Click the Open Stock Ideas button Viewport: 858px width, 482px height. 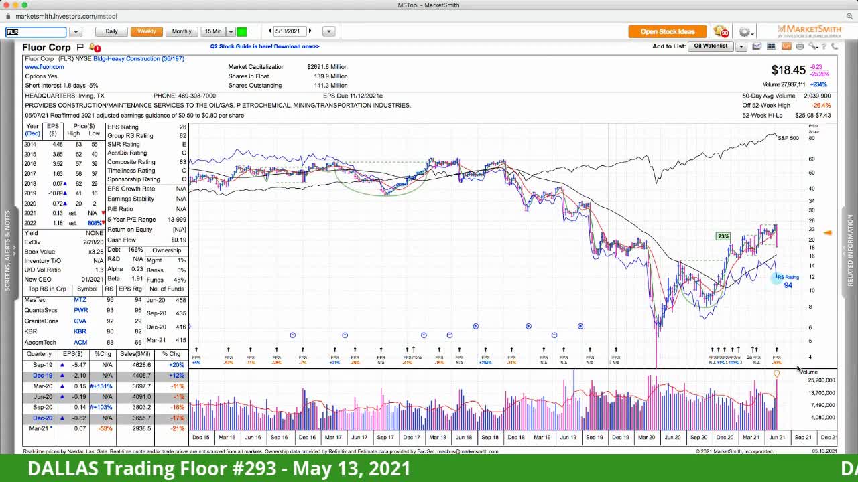668,31
